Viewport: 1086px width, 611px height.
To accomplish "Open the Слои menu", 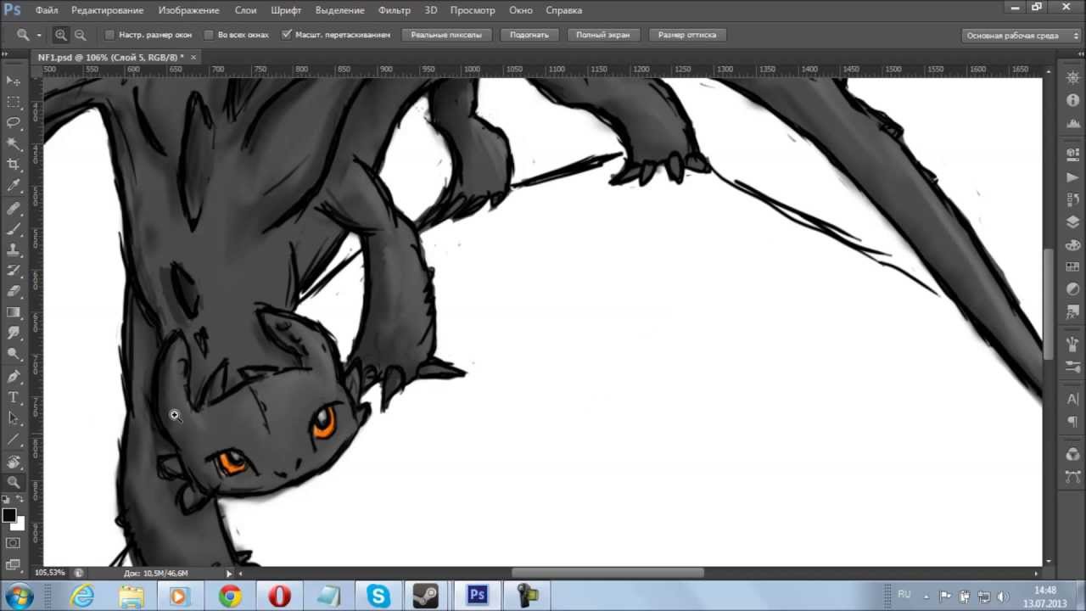I will pyautogui.click(x=245, y=10).
